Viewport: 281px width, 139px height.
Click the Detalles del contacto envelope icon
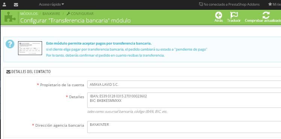pyautogui.click(x=8, y=72)
